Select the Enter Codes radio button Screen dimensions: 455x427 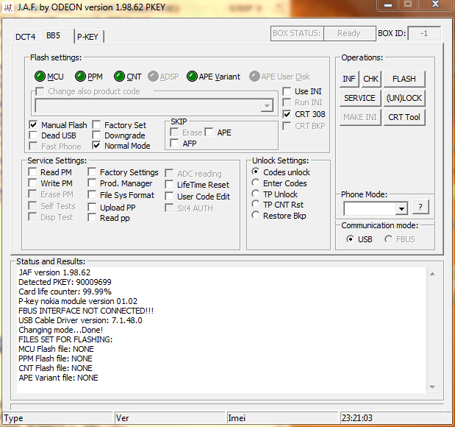pos(256,183)
